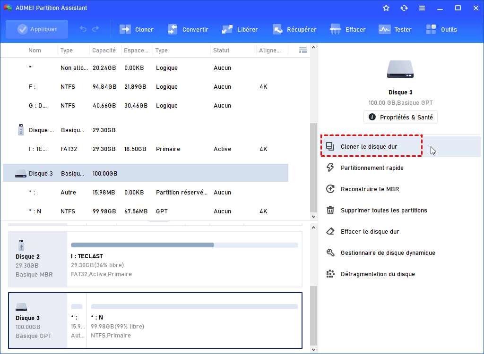The width and height of the screenshot is (484, 354).
Task: Click the *: N partition usage bar
Action: [194, 306]
